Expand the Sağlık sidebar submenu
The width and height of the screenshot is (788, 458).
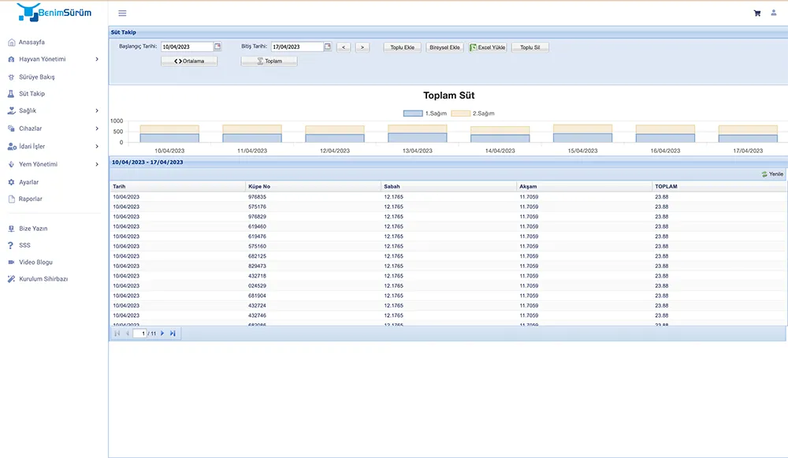[53, 111]
